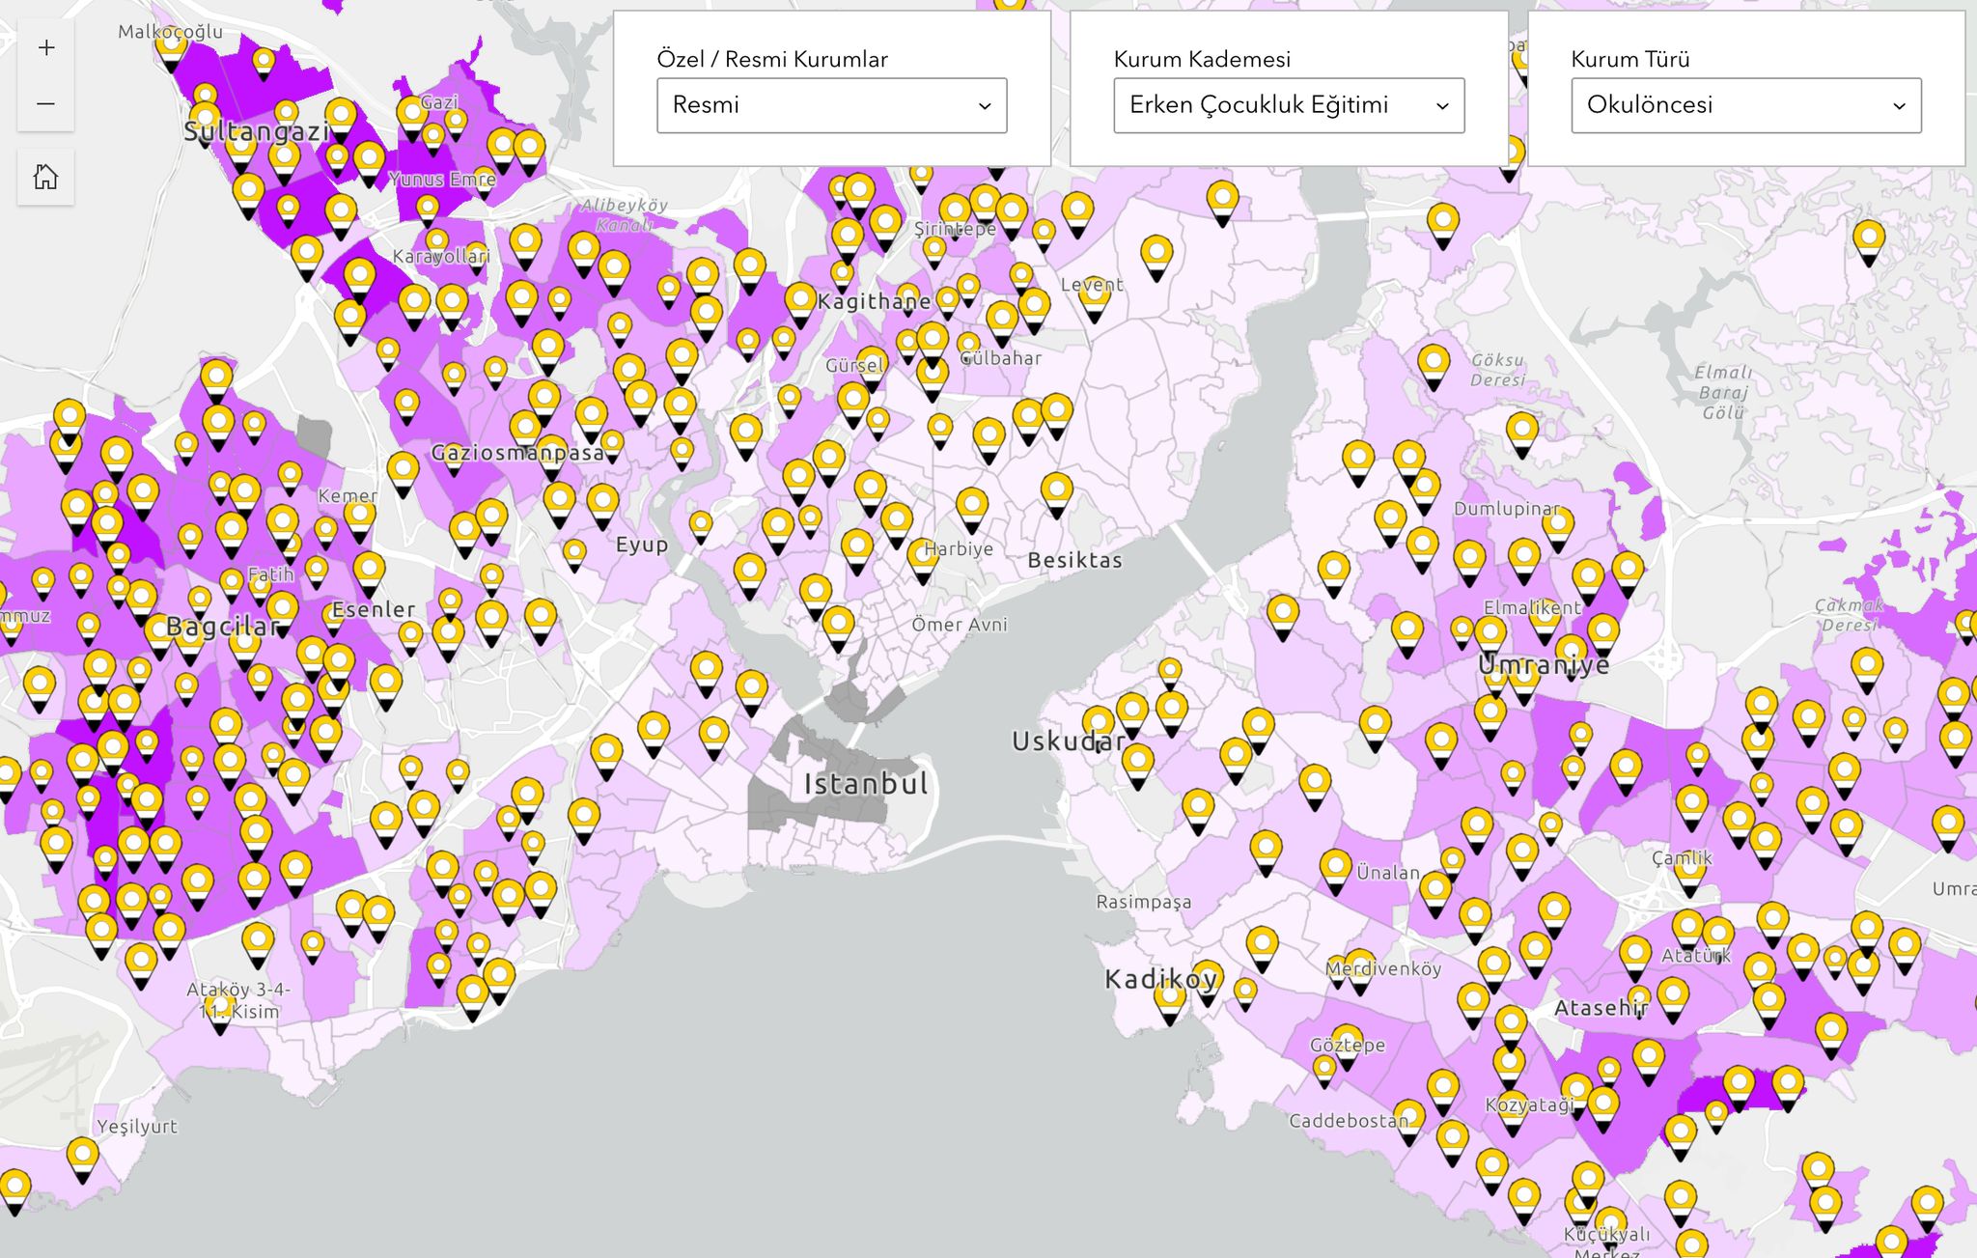Screen dimensions: 1977x1258
Task: Zoom in with the plus button
Action: [45, 48]
